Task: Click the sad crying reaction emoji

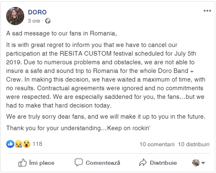Action: 18,144
